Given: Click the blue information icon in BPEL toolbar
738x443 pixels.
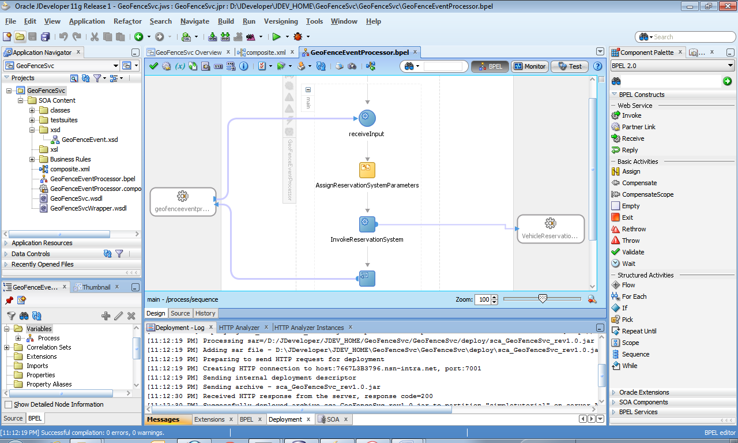Looking at the screenshot, I should pos(243,66).
